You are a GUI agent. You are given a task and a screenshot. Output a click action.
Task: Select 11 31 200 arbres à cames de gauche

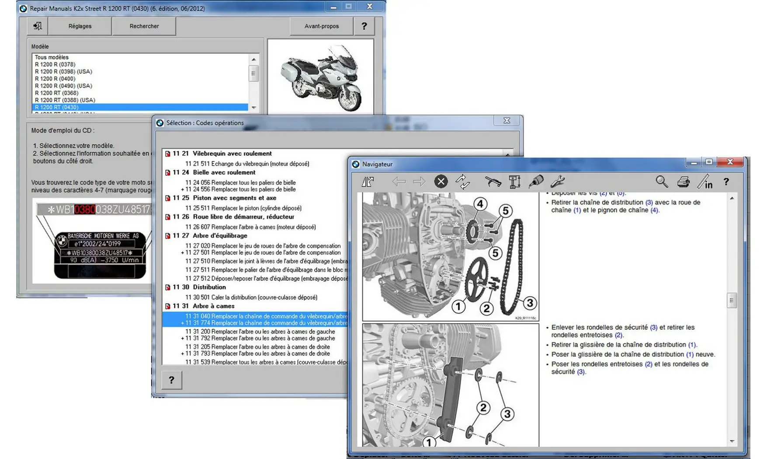pyautogui.click(x=260, y=331)
